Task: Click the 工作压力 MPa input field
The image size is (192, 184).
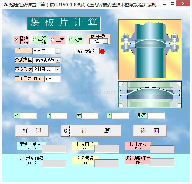Action: (52, 79)
